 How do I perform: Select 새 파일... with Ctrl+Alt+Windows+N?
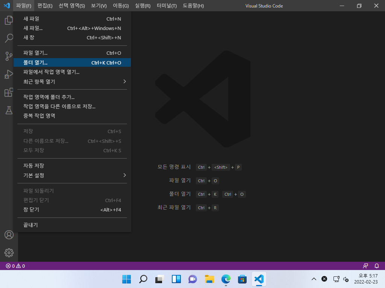point(72,28)
